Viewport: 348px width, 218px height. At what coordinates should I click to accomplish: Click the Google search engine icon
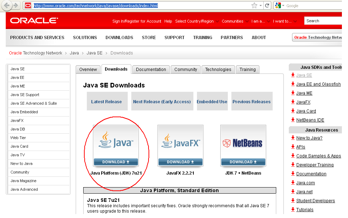(x=278, y=5)
